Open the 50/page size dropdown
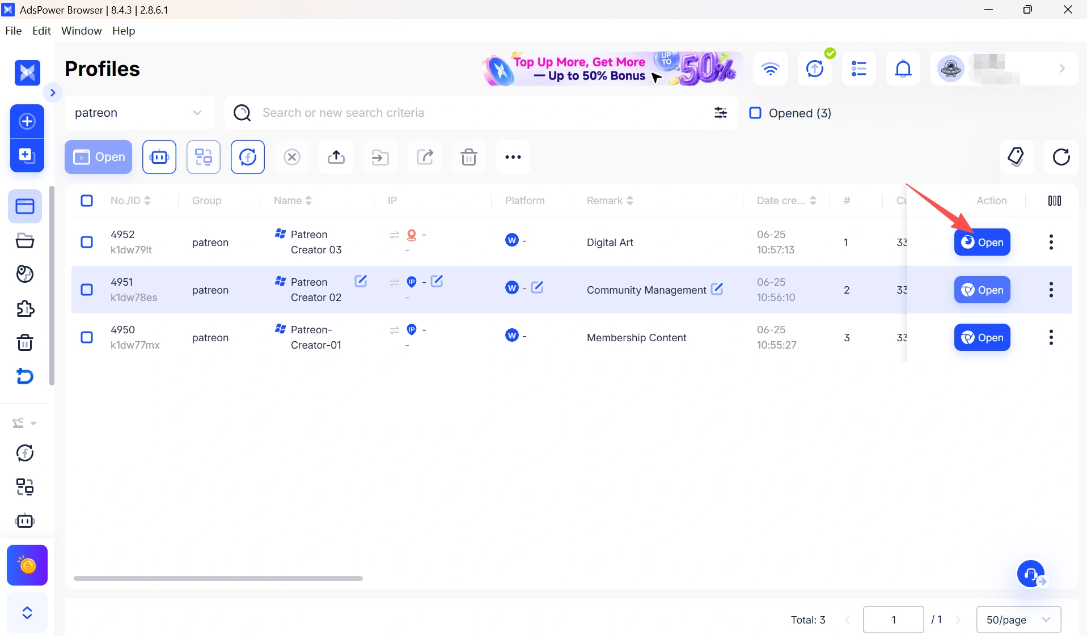1087x636 pixels. [1019, 620]
